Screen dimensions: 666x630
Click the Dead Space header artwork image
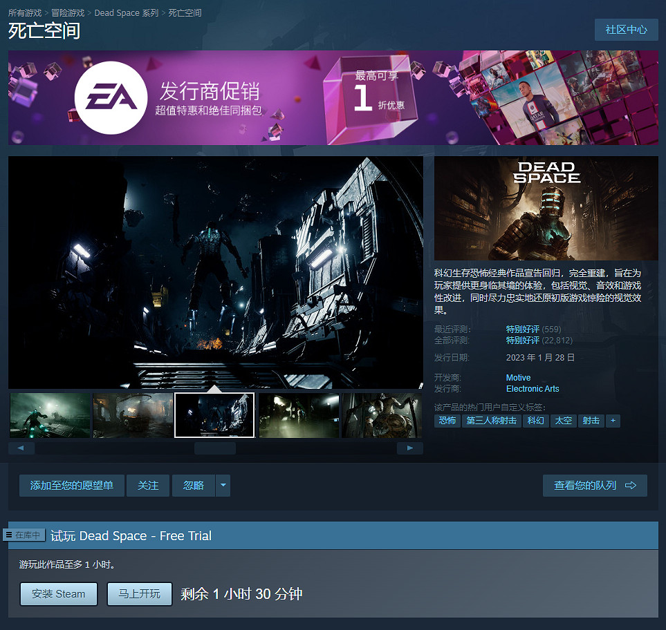coord(546,207)
